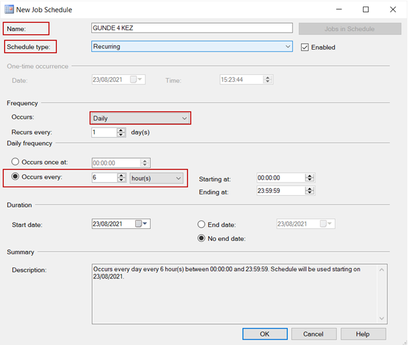Click the Schedule type label
This screenshot has height=345, width=408.
pyautogui.click(x=28, y=47)
